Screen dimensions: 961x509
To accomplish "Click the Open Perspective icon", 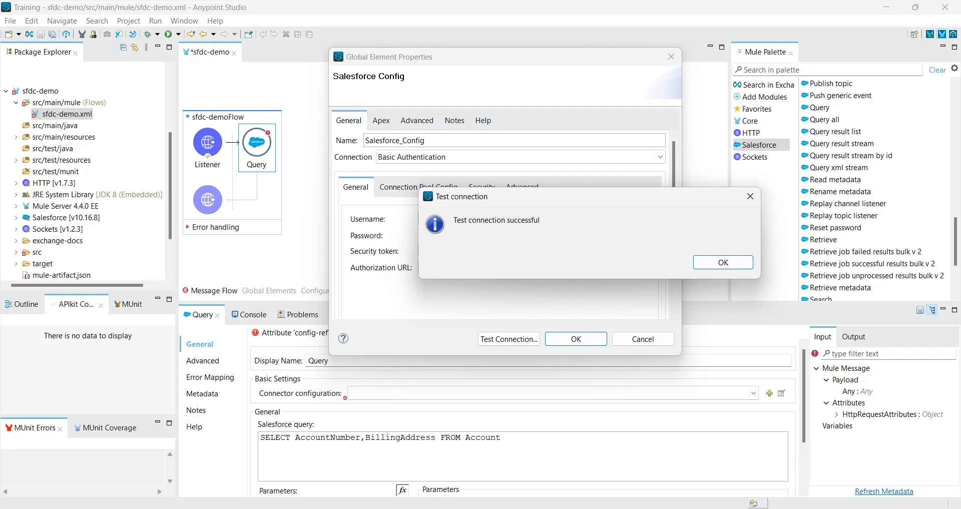I will (x=914, y=34).
